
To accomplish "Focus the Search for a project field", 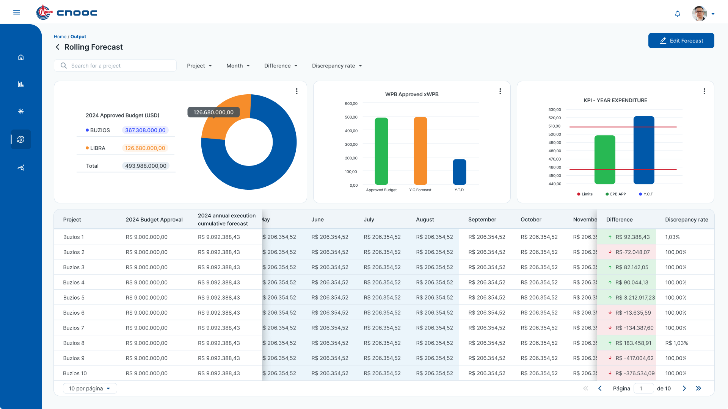I will click(x=115, y=66).
